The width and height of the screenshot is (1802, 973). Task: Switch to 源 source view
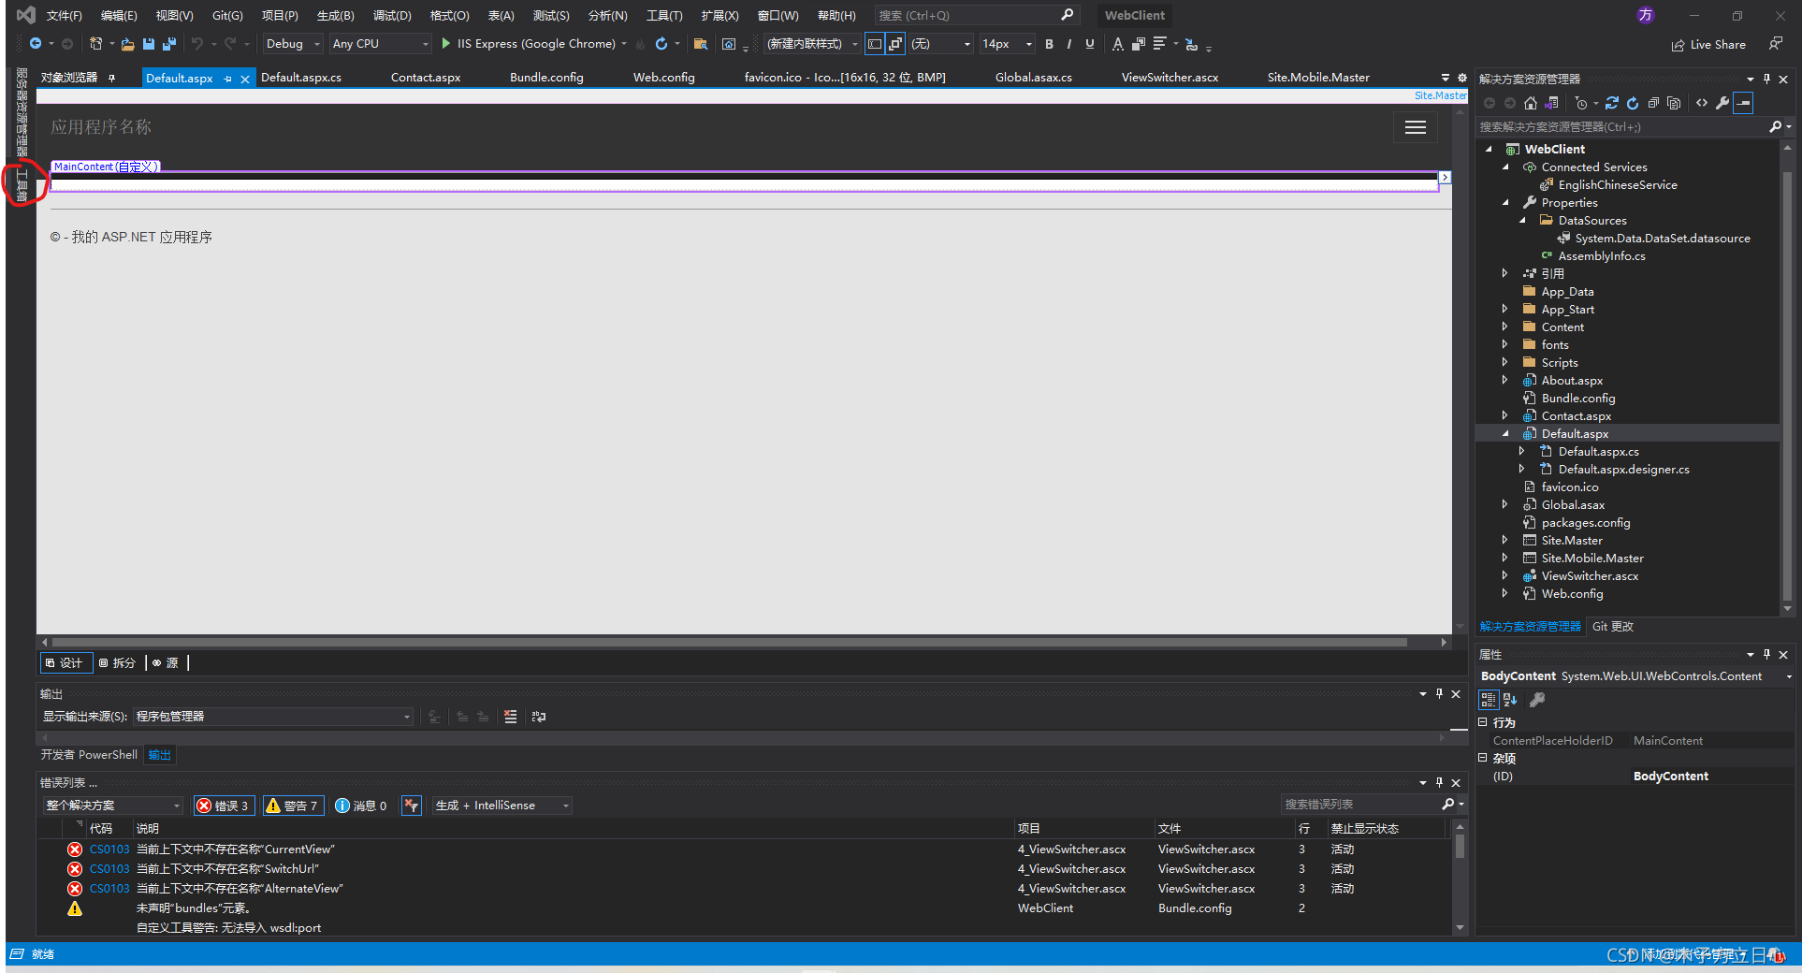click(166, 662)
